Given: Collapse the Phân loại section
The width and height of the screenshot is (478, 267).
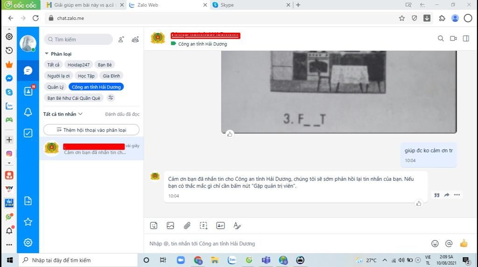Looking at the screenshot, I should click(x=58, y=54).
